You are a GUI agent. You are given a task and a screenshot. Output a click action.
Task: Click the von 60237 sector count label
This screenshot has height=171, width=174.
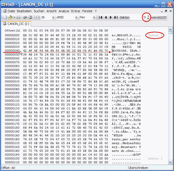click(159, 17)
